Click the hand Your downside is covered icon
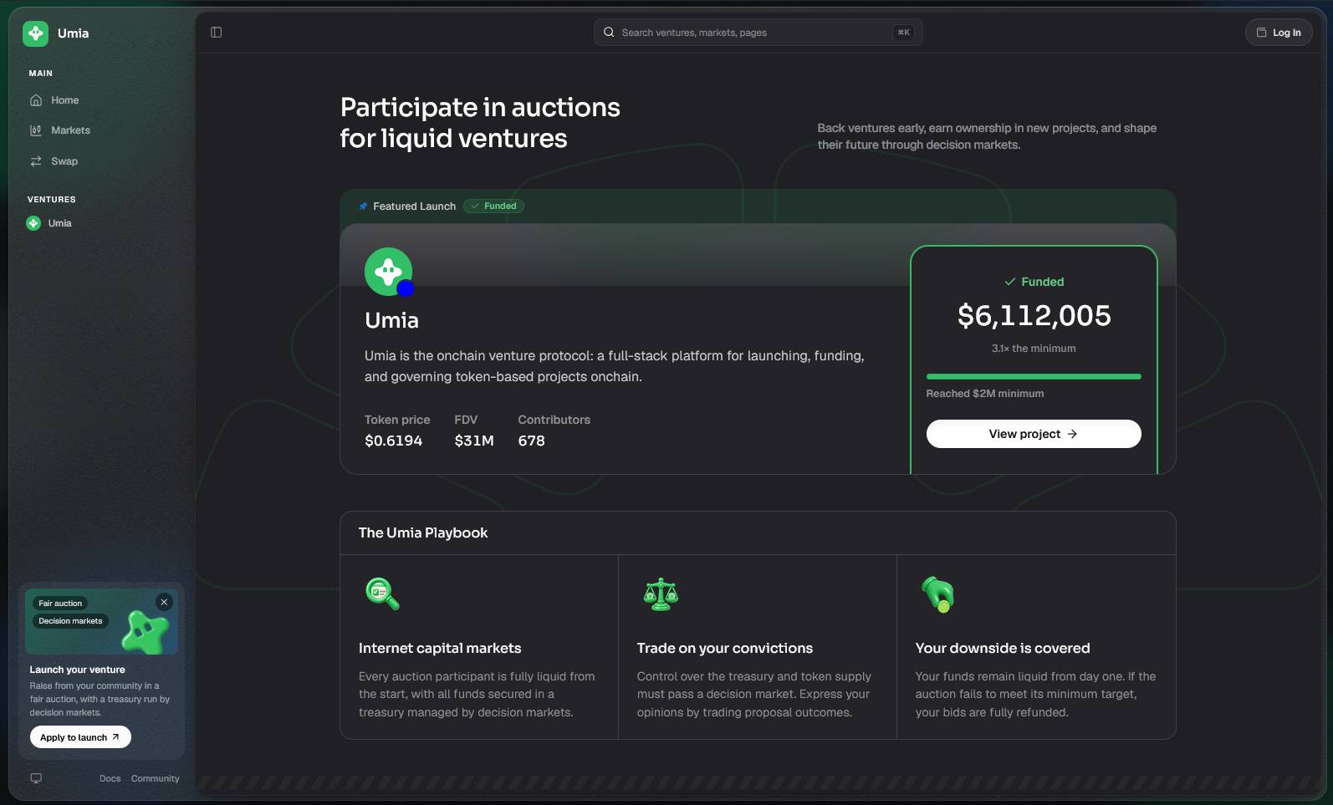 click(938, 594)
